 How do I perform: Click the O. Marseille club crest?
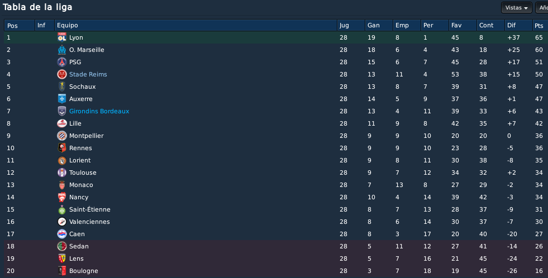[x=62, y=50]
